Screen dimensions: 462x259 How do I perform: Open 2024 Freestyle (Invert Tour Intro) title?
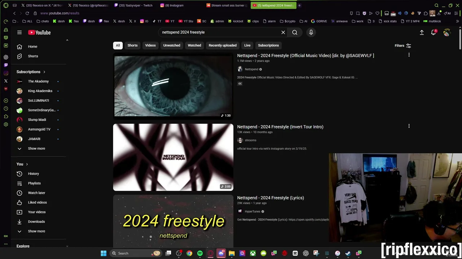(280, 127)
